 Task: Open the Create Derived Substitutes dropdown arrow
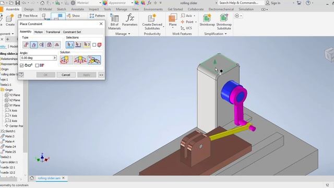pyautogui.click(x=163, y=27)
